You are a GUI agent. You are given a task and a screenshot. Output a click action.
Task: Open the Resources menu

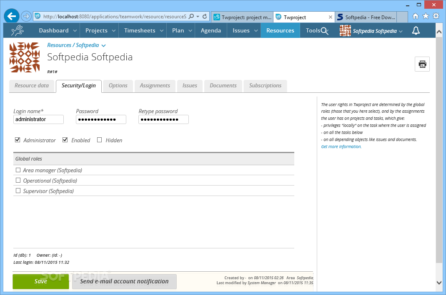pyautogui.click(x=280, y=30)
